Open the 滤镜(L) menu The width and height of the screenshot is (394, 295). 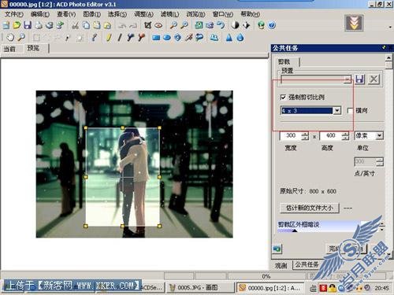point(169,14)
